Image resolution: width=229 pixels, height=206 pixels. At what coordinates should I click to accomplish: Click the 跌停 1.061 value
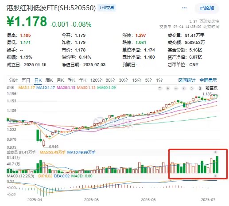[141, 43]
